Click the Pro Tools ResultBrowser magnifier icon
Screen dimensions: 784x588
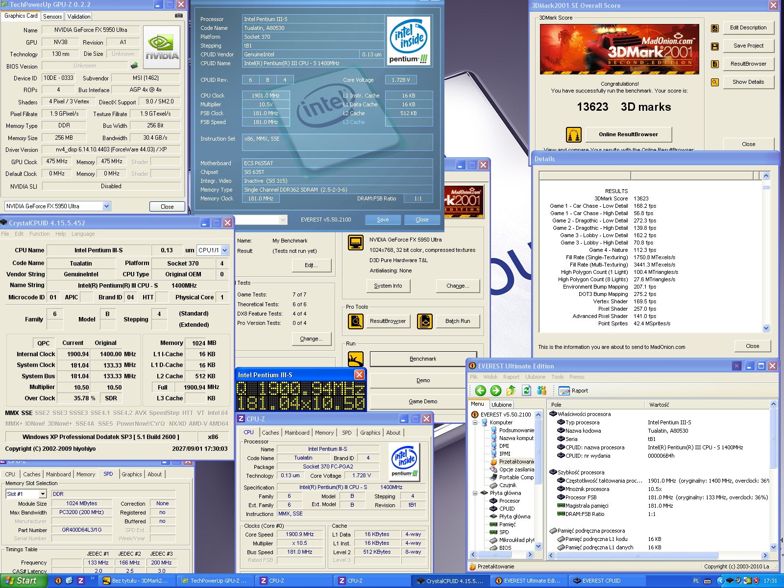coord(355,321)
